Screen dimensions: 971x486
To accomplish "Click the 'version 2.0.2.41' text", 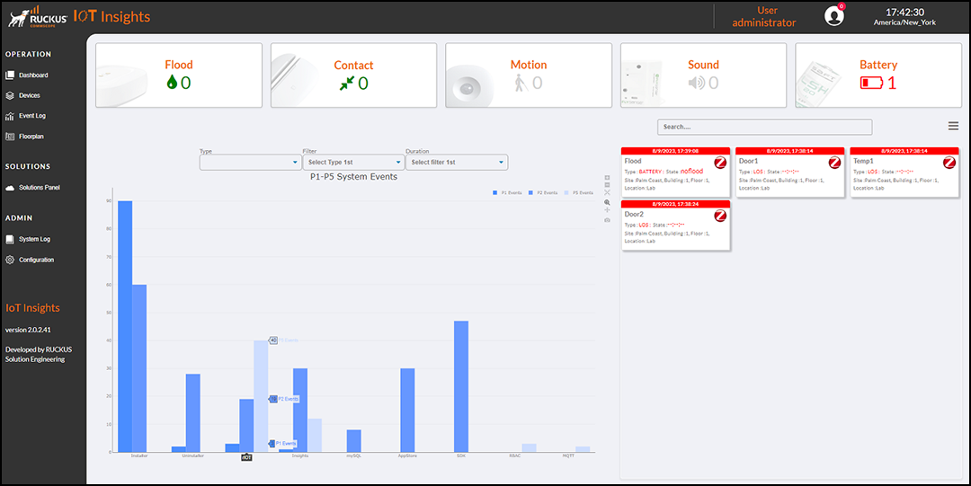I will click(28, 330).
